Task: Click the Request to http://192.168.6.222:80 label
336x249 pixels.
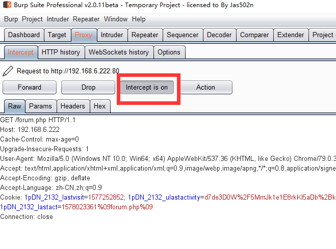Action: coord(68,71)
